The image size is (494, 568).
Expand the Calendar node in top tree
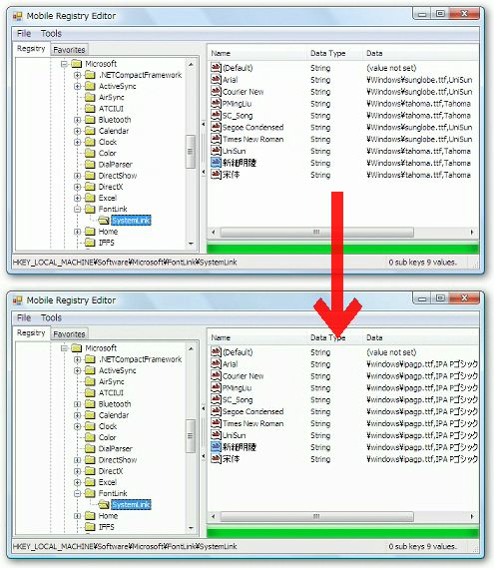[77, 131]
